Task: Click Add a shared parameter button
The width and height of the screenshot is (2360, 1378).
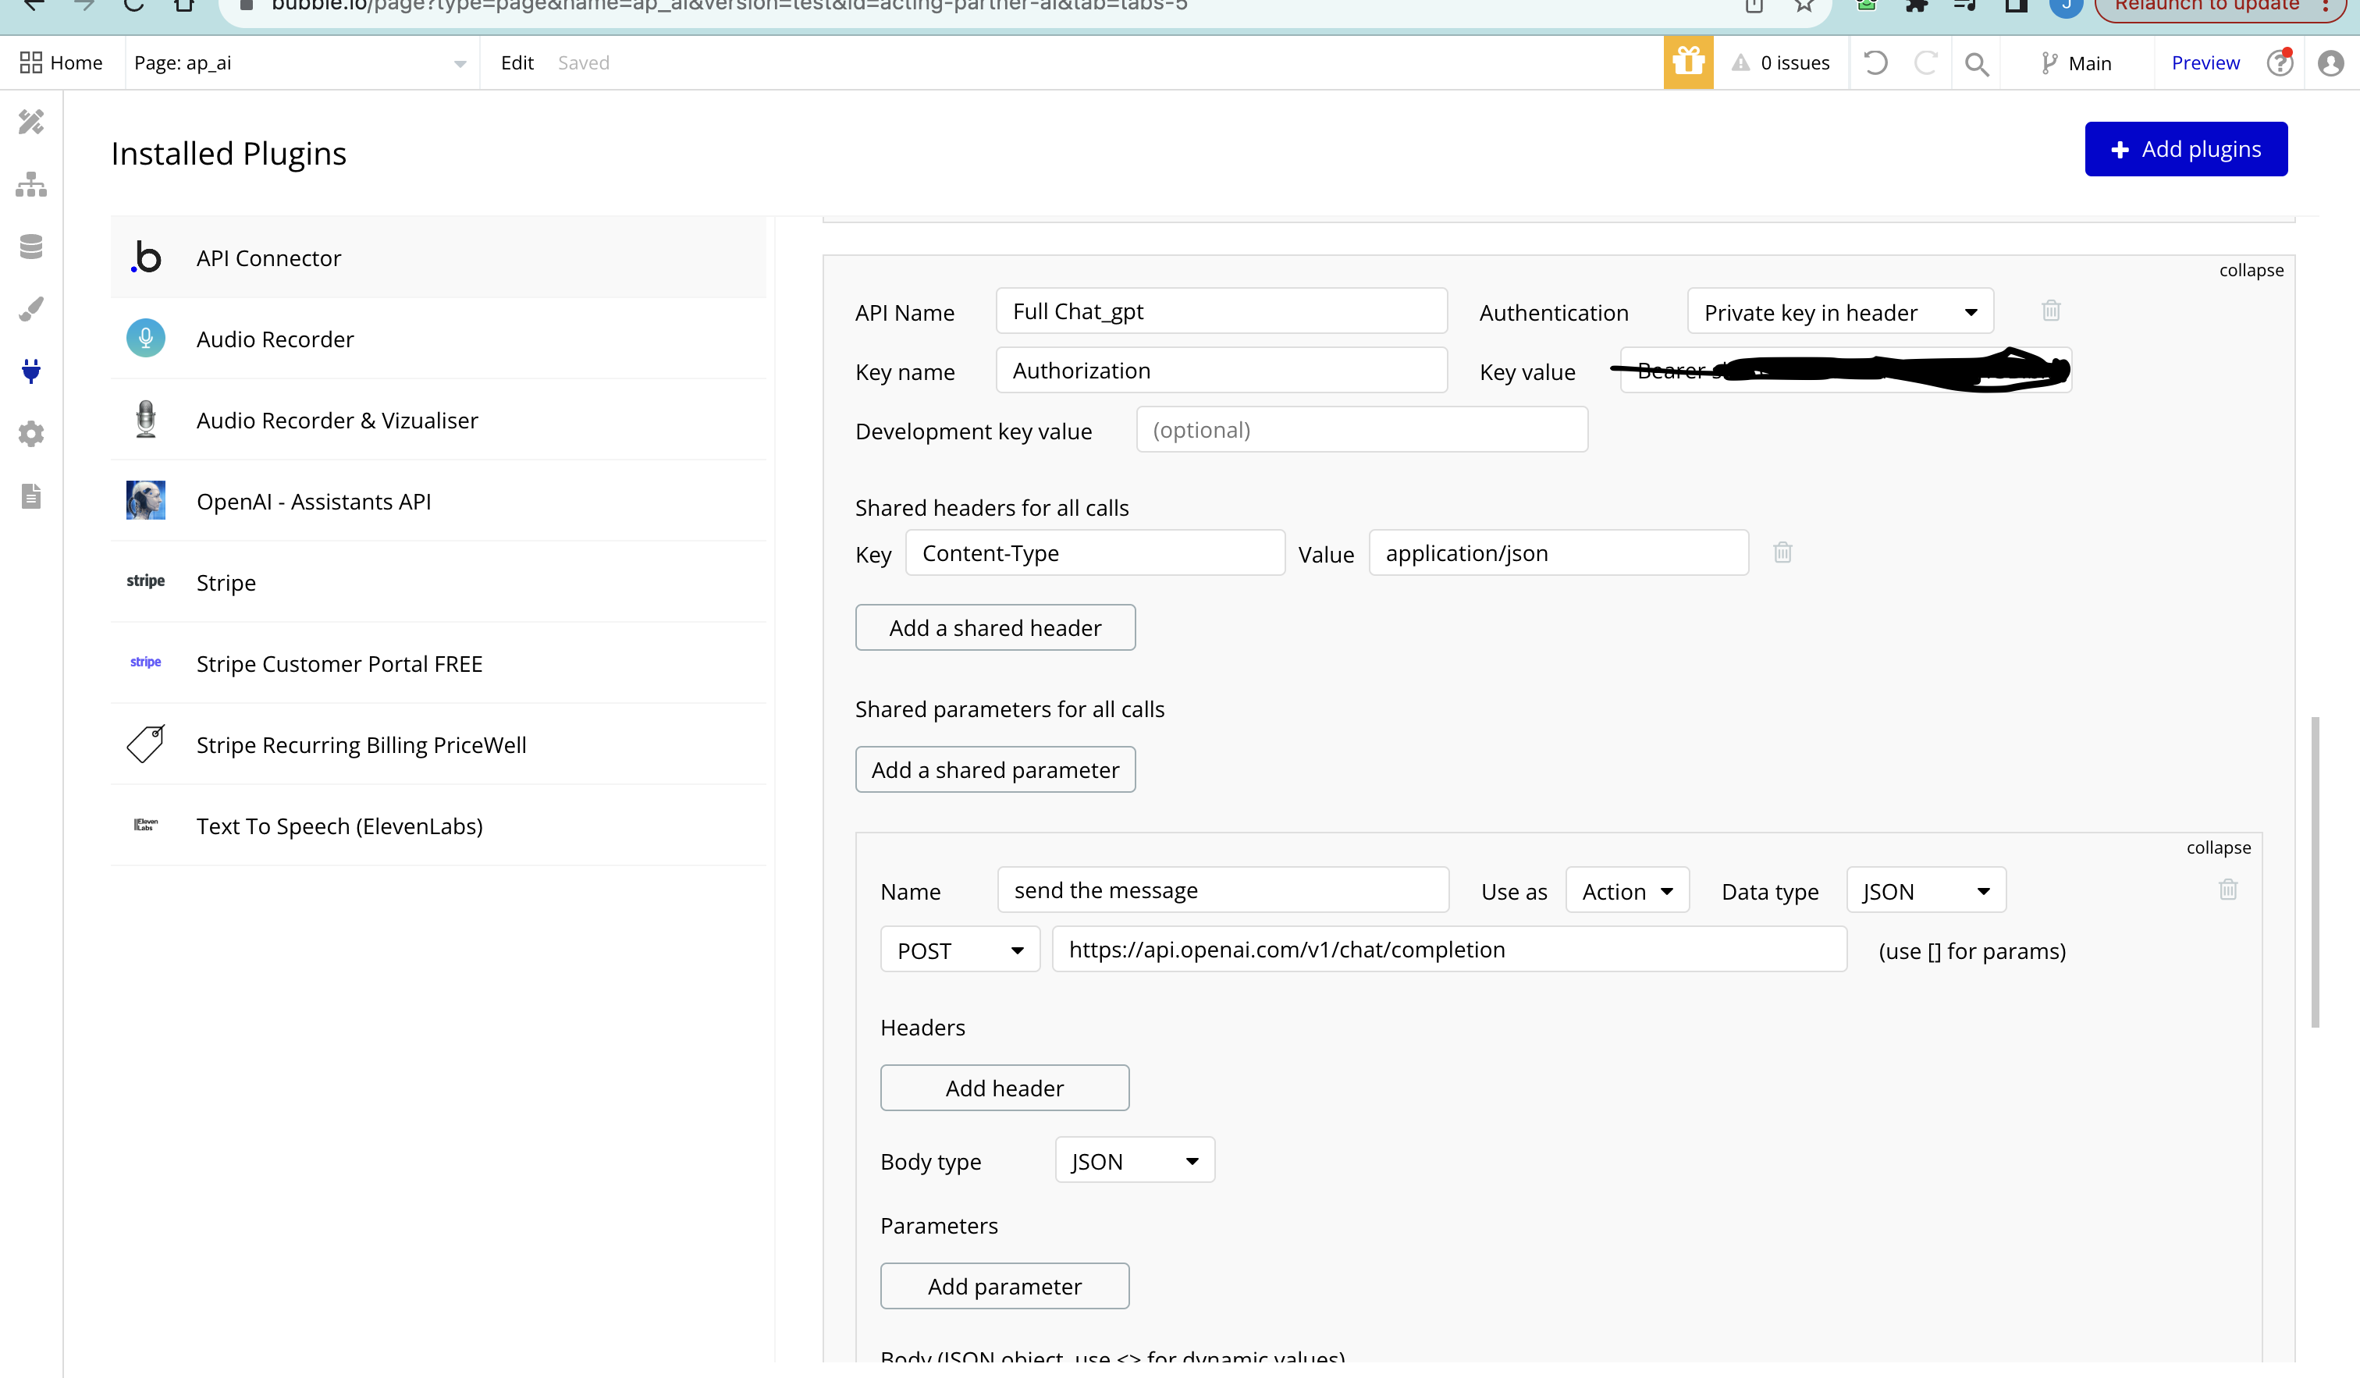Action: [994, 769]
